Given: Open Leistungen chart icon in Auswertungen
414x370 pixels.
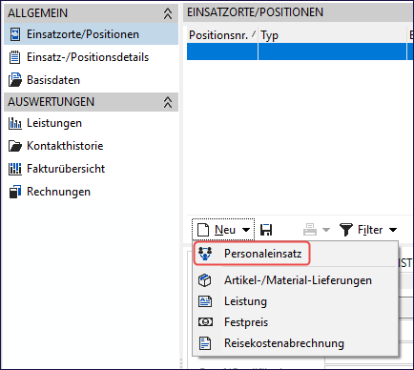Looking at the screenshot, I should [15, 123].
